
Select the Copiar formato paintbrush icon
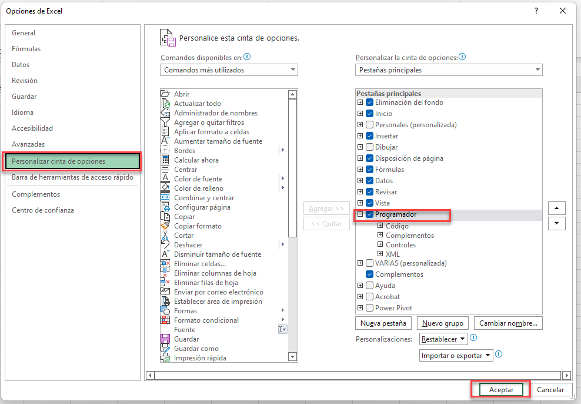165,226
